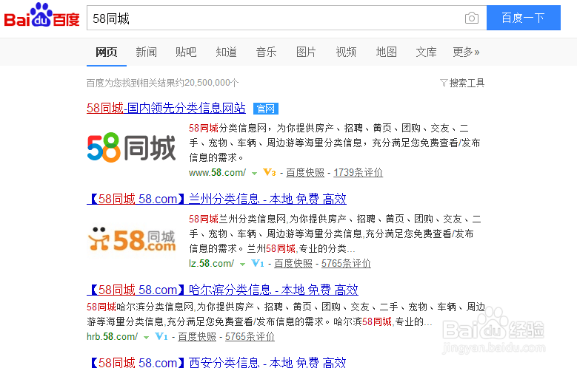577x368 pixels.
Task: Switch to the 图片 tab
Action: tap(306, 52)
